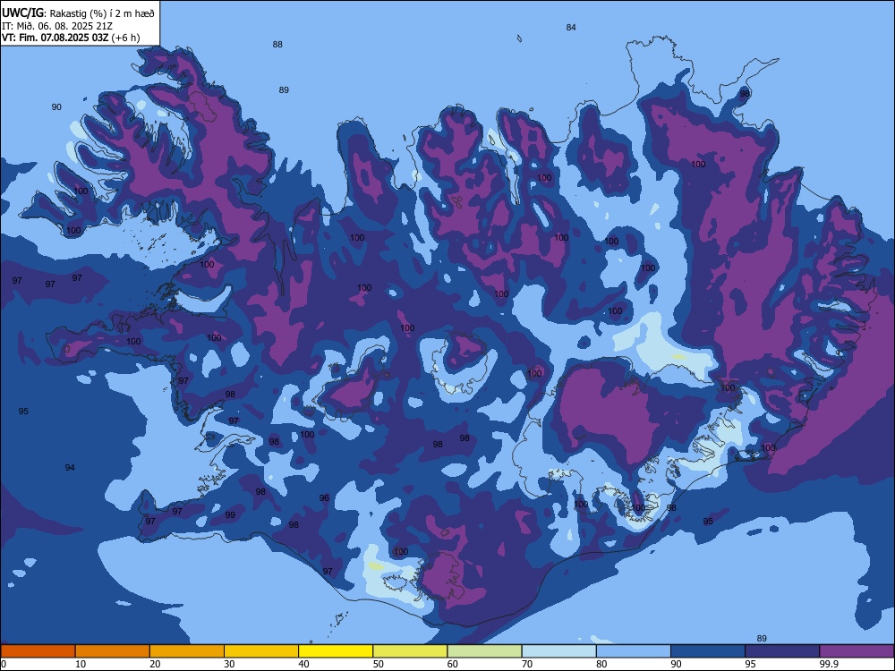Select the sky blue 80–90 legend swatch

click(634, 651)
